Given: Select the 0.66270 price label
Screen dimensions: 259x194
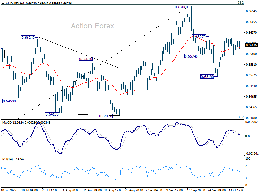Looking at the screenshot, I should tap(199, 37).
